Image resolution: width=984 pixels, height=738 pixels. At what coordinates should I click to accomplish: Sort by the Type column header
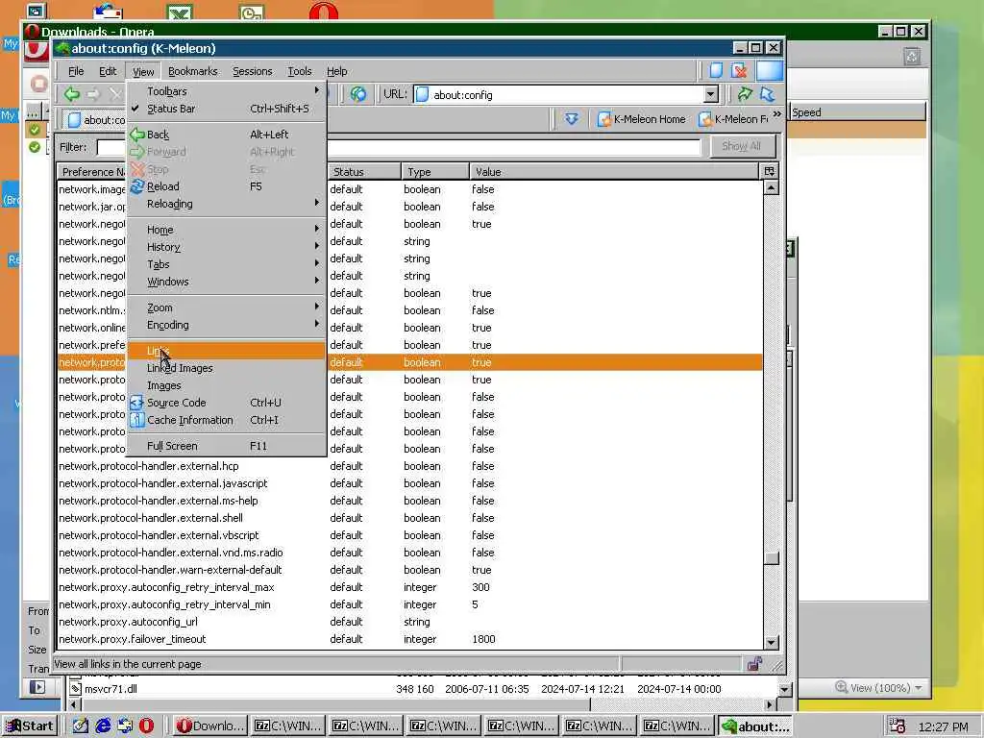coord(435,171)
